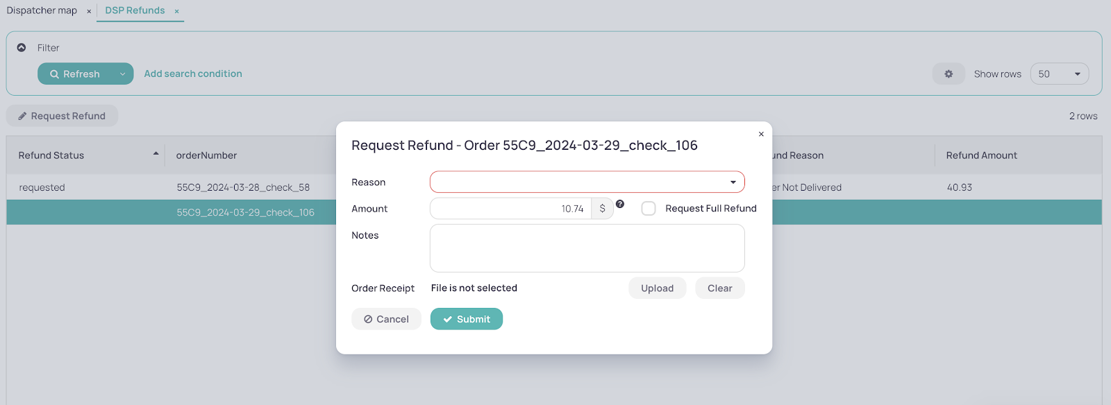Click the Refund Status sort arrow

(156, 154)
